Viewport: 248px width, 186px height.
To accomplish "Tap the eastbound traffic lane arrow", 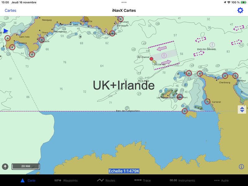I will [166, 62].
